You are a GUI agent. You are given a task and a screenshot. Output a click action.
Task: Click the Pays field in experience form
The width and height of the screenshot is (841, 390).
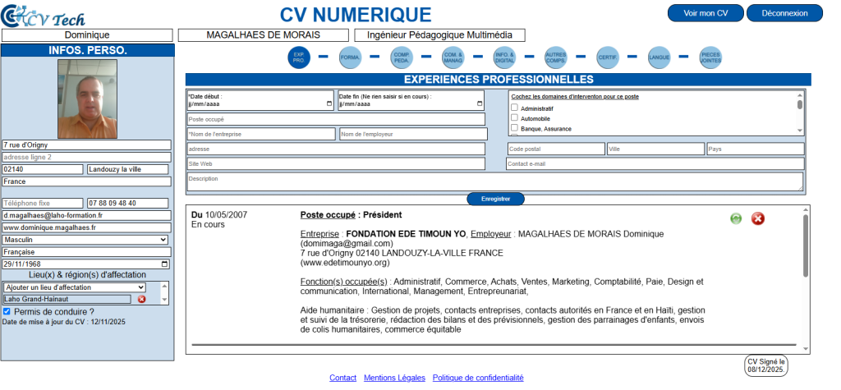pyautogui.click(x=756, y=149)
